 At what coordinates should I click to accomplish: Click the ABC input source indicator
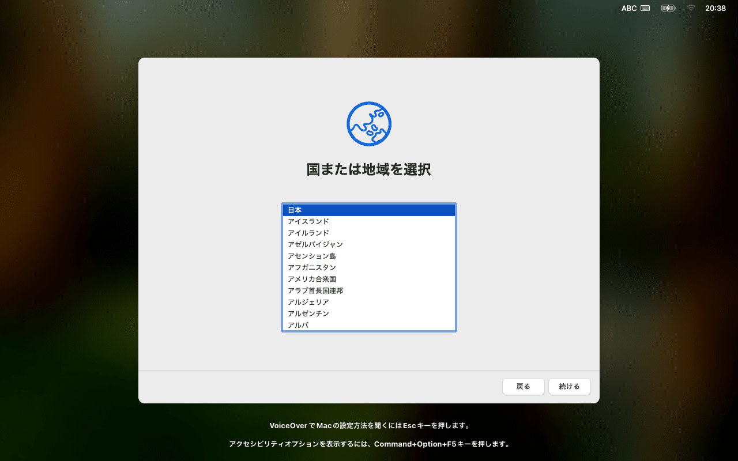629,8
